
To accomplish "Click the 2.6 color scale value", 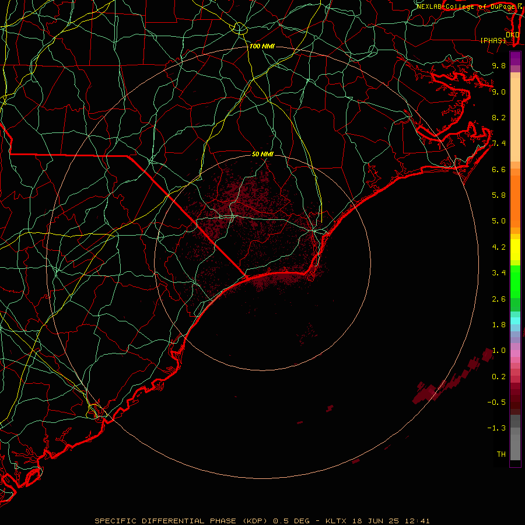I will pos(499,299).
